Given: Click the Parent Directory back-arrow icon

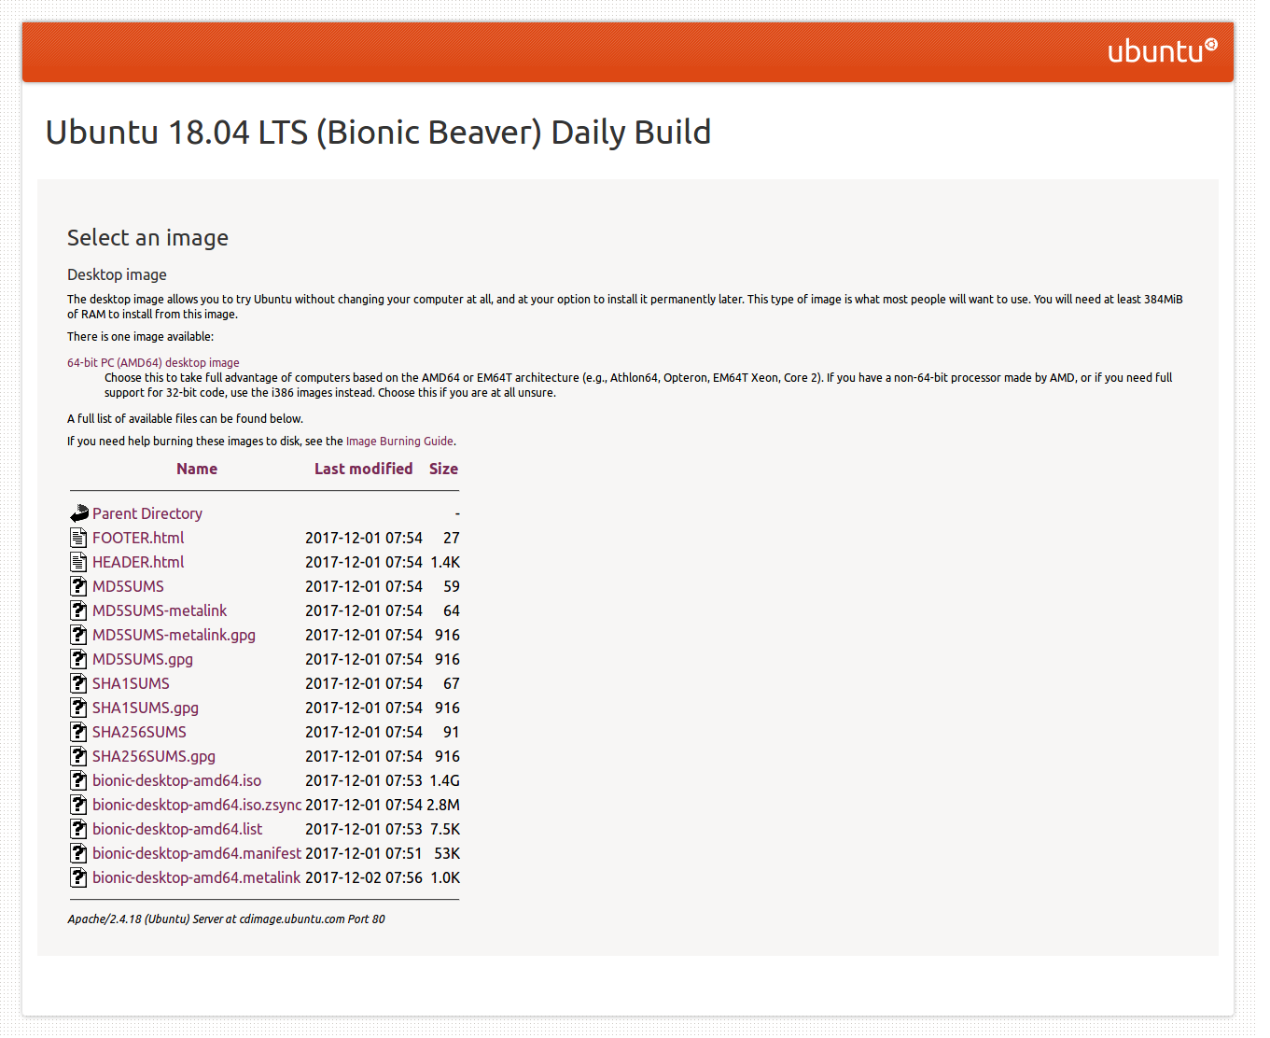Looking at the screenshot, I should (x=79, y=513).
